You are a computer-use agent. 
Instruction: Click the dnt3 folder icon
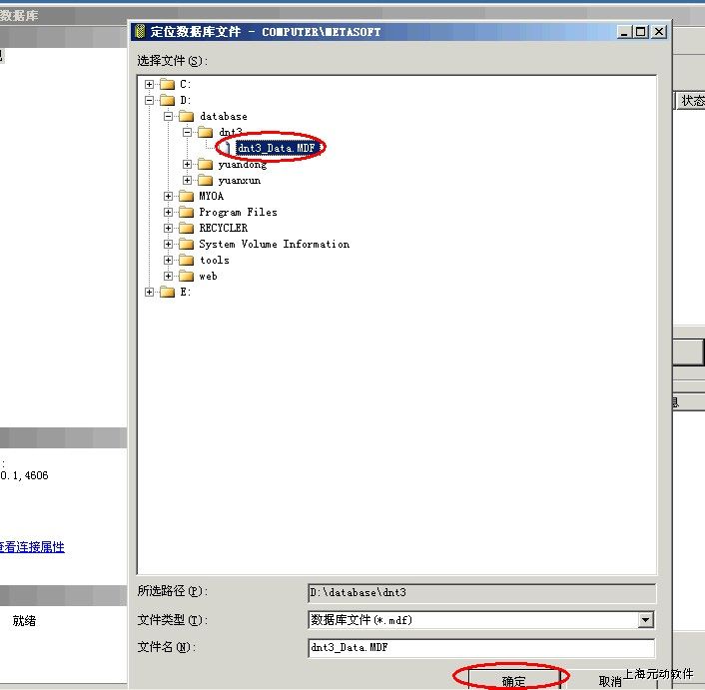click(x=205, y=133)
